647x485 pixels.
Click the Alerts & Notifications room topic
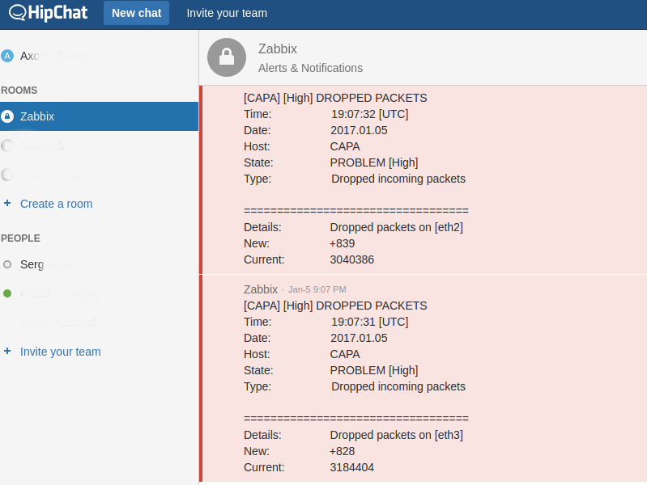[310, 68]
